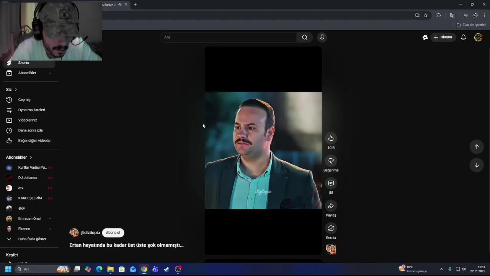Open the YouTube account avatar menu
This screenshot has height=276, width=490.
[x=478, y=37]
